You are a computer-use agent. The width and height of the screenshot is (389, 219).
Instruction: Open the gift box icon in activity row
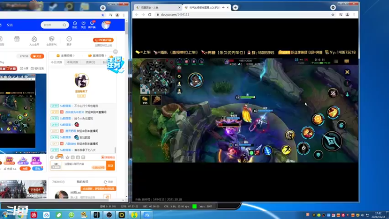tap(17, 39)
